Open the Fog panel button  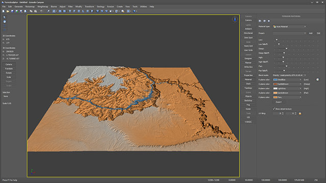click(x=248, y=105)
